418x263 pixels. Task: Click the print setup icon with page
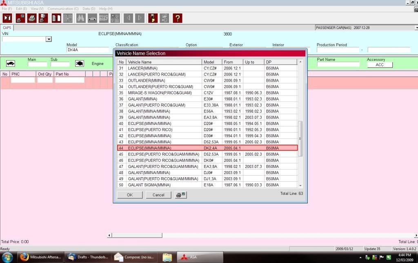43,18
